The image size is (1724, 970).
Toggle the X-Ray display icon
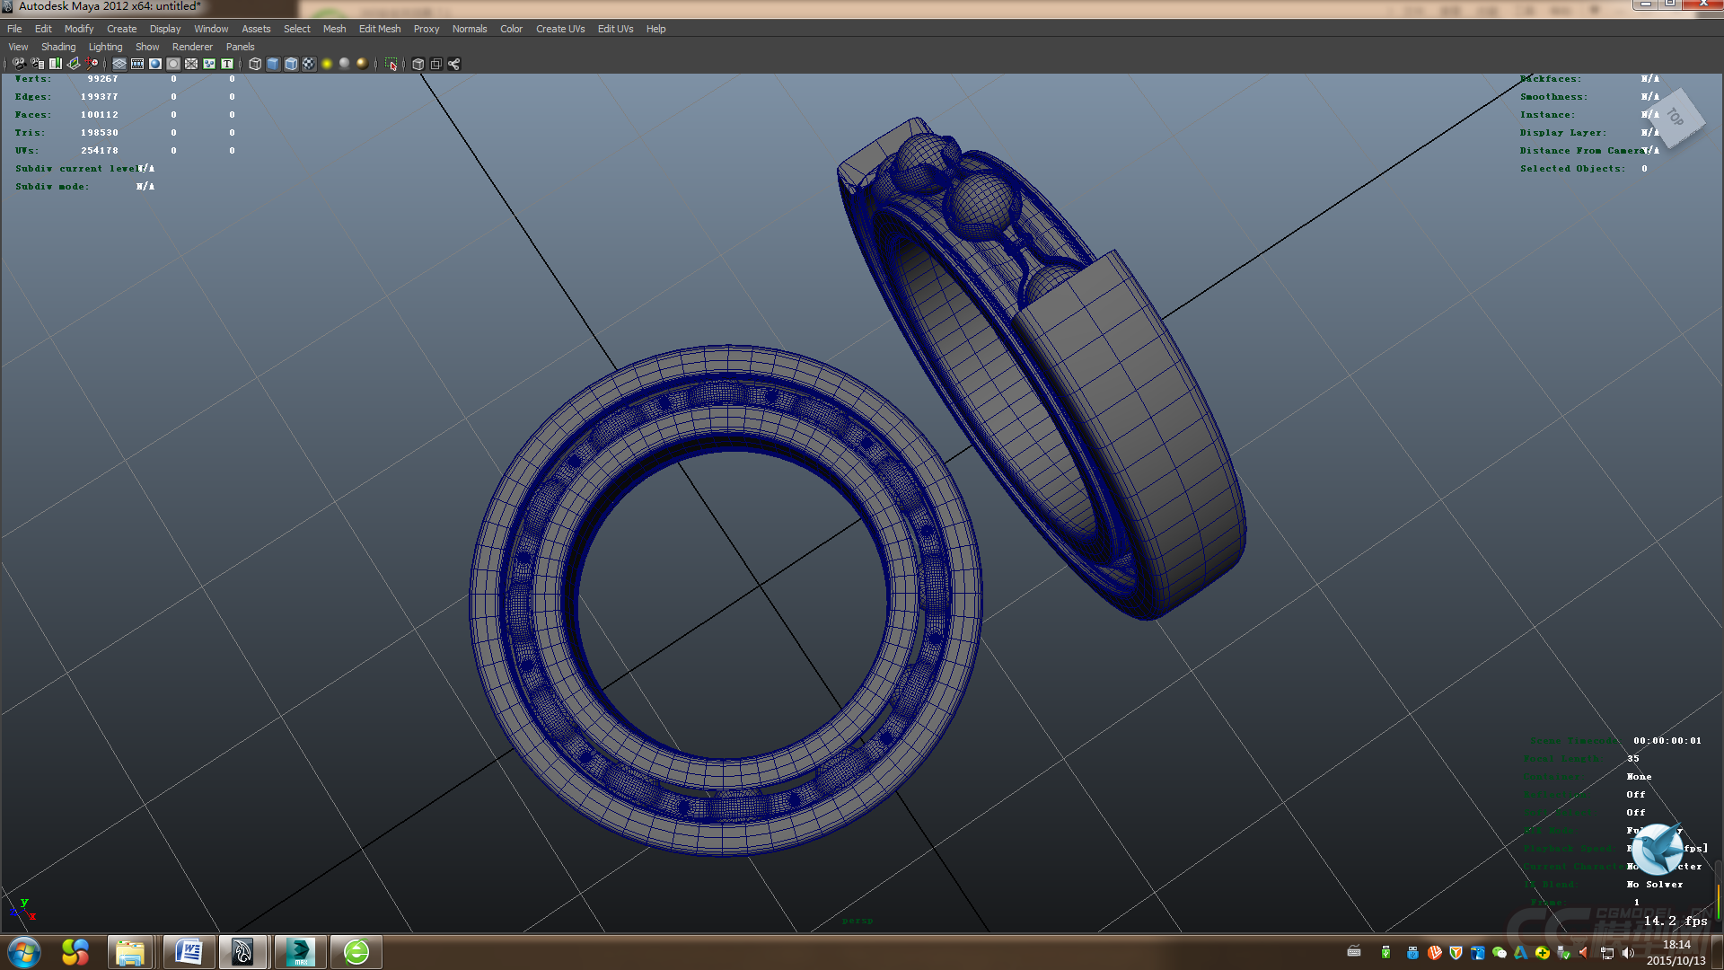click(x=418, y=64)
